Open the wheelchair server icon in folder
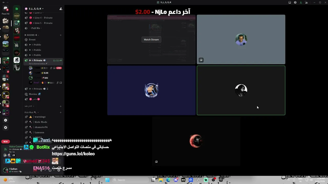The height and width of the screenshot is (184, 328). (17, 60)
